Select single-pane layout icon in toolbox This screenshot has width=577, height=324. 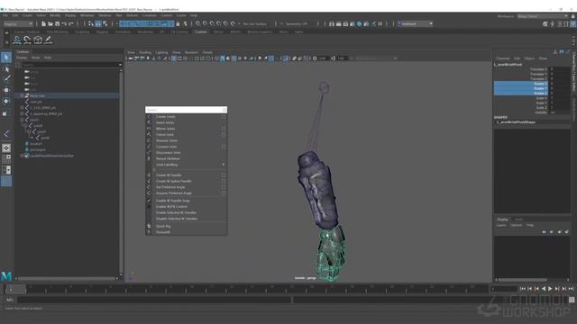pyautogui.click(x=6, y=148)
